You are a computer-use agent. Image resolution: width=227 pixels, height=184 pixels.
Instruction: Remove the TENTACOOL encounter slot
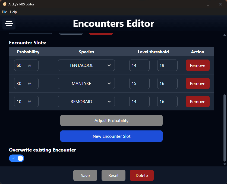[x=197, y=65]
